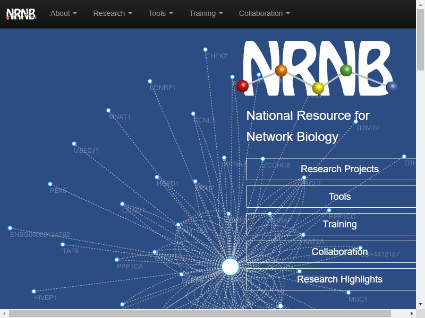Select the ENSG00000124762 label
Screen dimensions: 425x318
40,235
